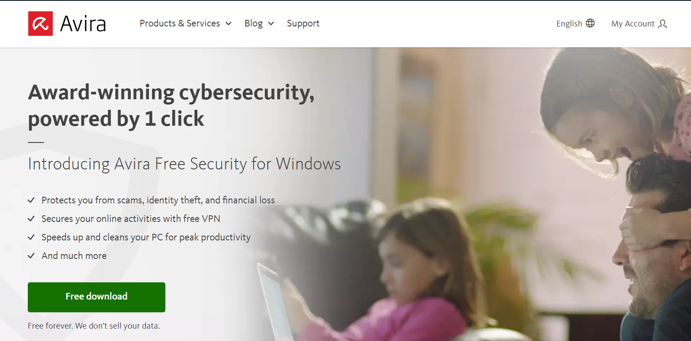Click checkmark beside scams protection bullet
This screenshot has height=341, width=691.
click(x=31, y=200)
